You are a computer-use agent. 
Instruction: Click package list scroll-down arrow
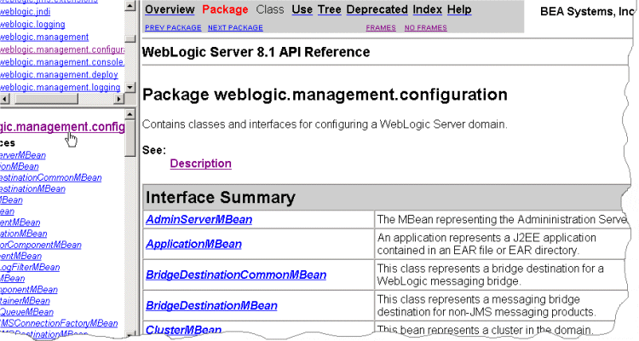pyautogui.click(x=130, y=87)
